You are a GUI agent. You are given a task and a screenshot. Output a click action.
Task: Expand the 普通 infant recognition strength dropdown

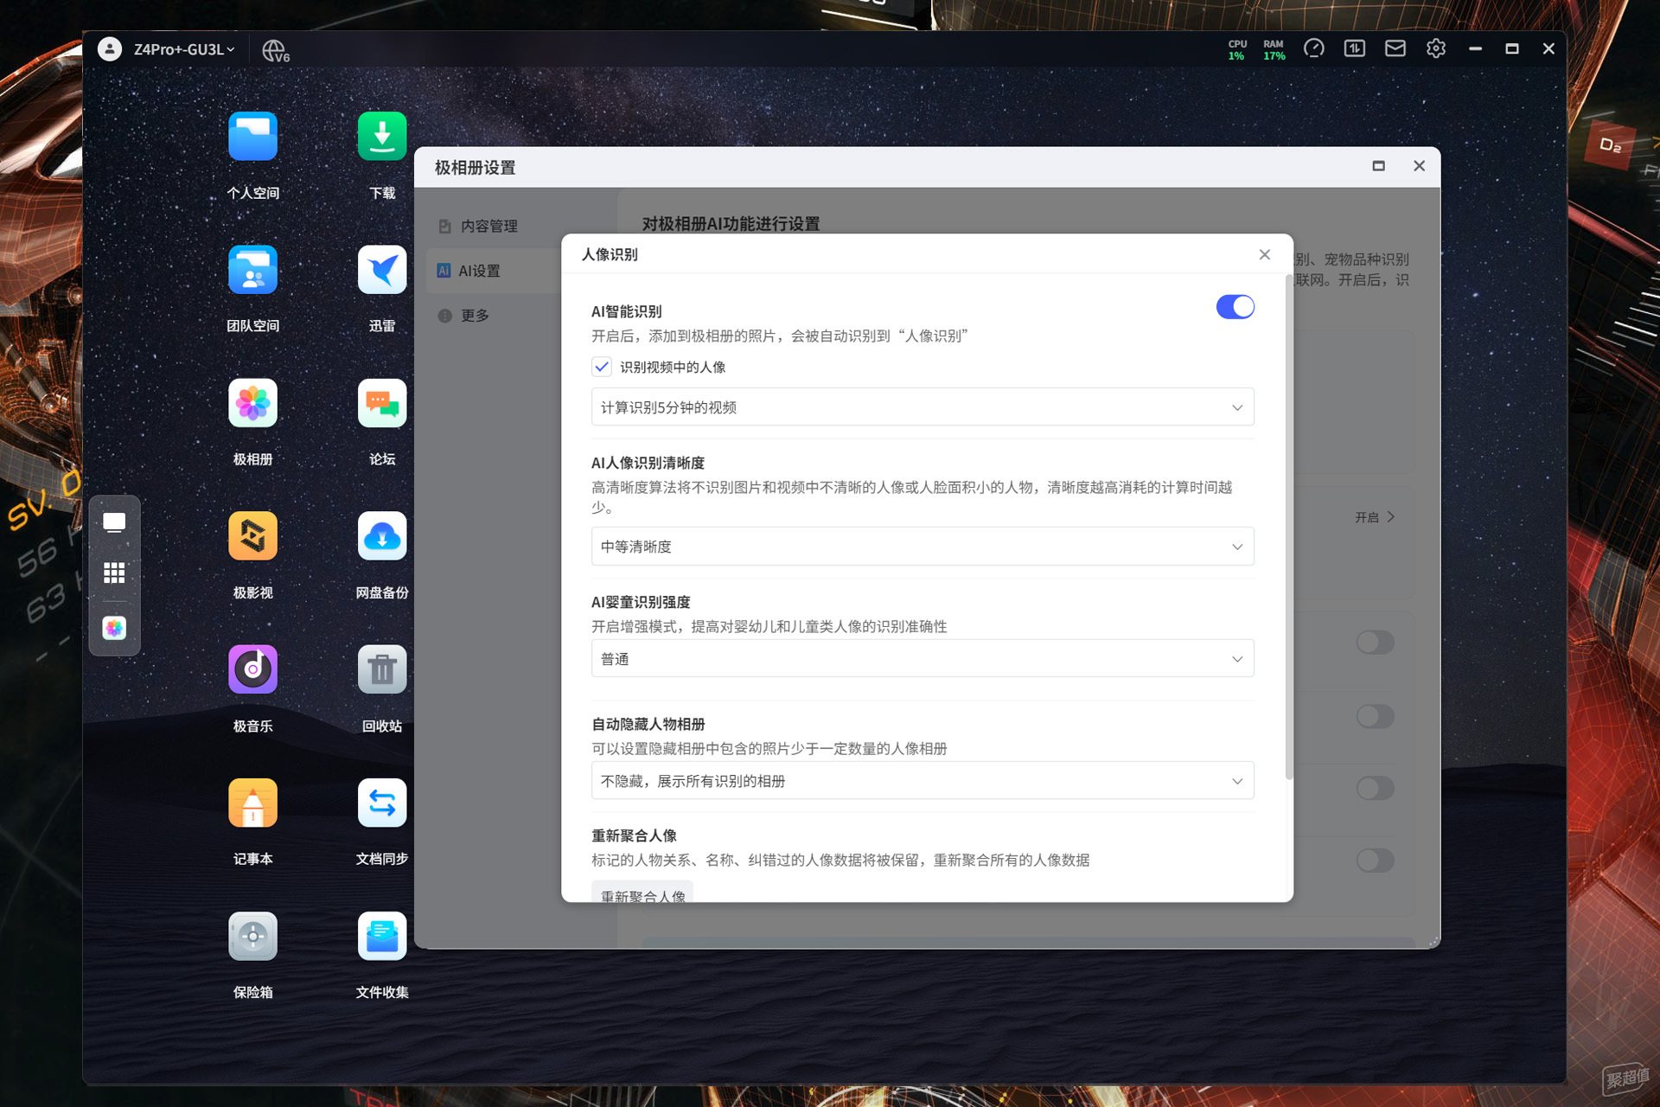tap(923, 659)
